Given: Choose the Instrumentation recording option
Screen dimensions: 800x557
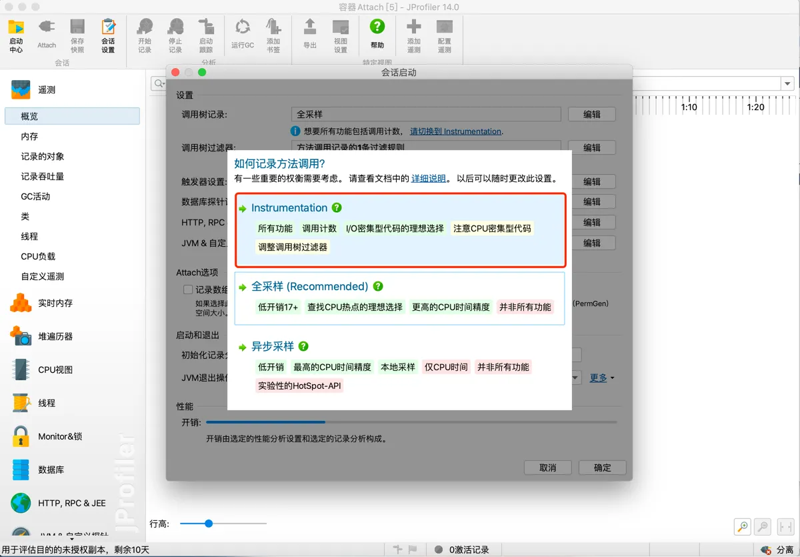Looking at the screenshot, I should pos(400,230).
